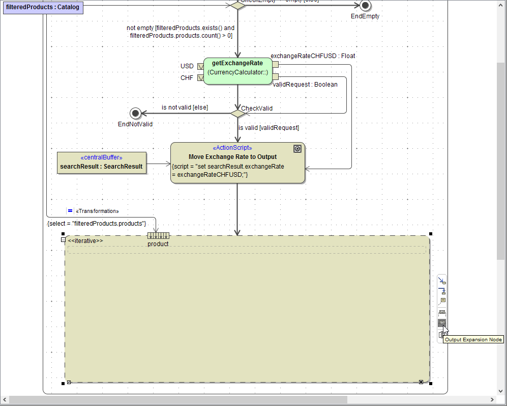Click the horizontal scrollbar left arrow

point(4,400)
